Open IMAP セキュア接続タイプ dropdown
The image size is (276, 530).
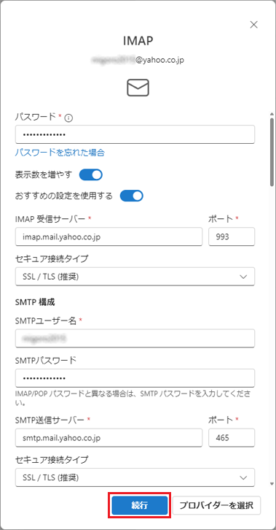coord(135,277)
